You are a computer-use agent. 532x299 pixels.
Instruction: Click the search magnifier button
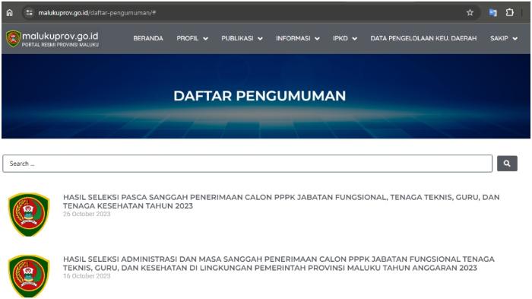(x=507, y=164)
